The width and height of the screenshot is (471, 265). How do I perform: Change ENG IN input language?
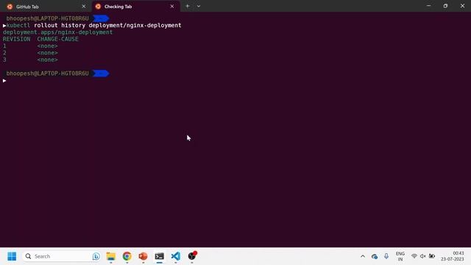(400, 256)
